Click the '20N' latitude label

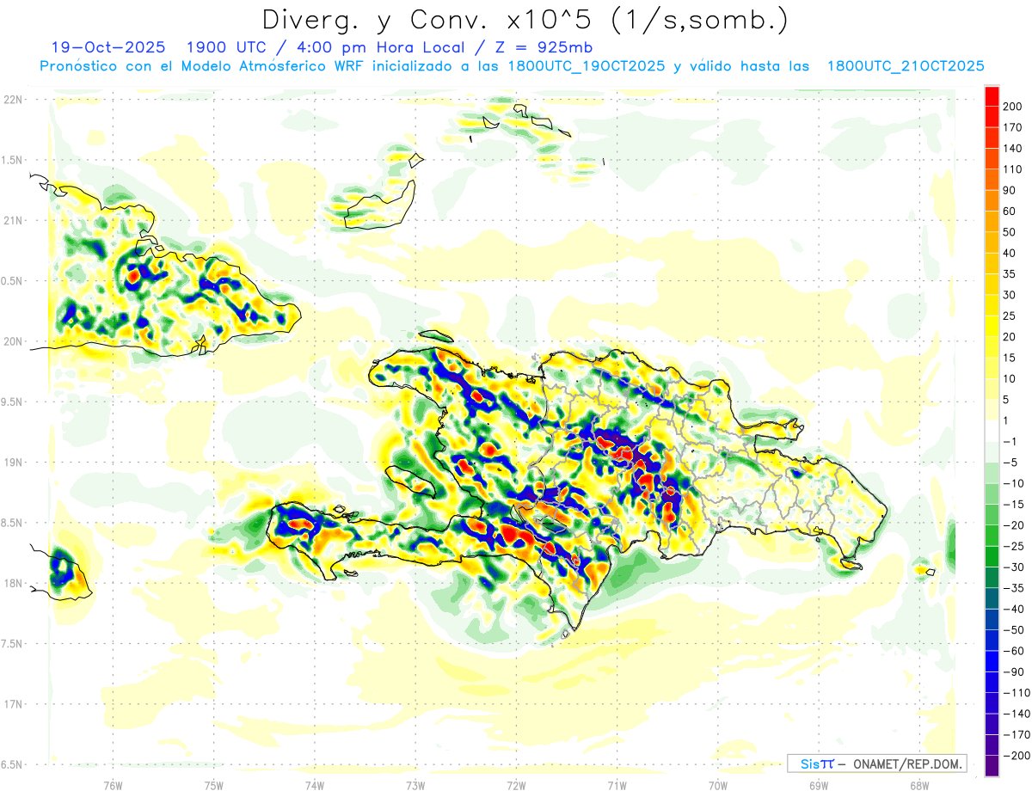(15, 341)
